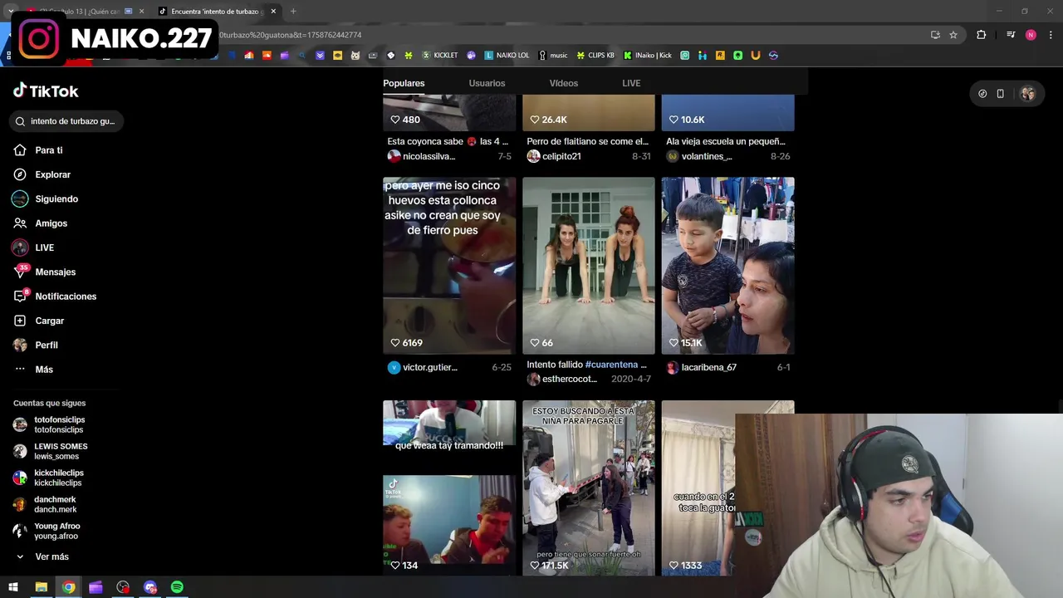
Task: Open the CLIPS KB bookmark
Action: pos(595,56)
